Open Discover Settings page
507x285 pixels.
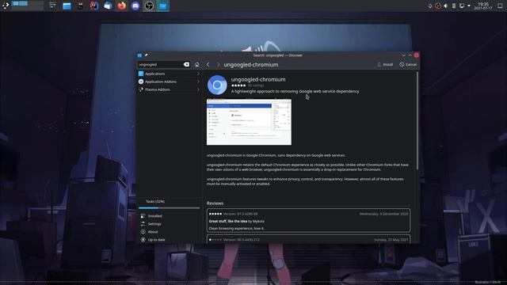tap(169, 224)
